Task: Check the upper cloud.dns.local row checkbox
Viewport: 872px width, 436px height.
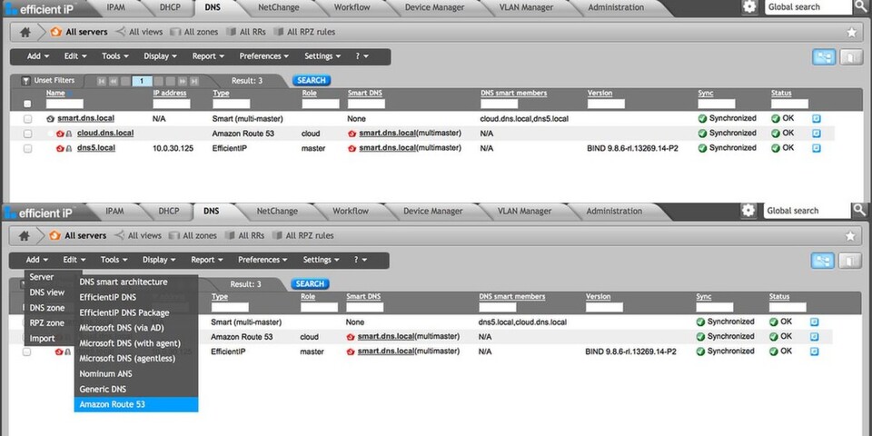Action: pos(28,134)
